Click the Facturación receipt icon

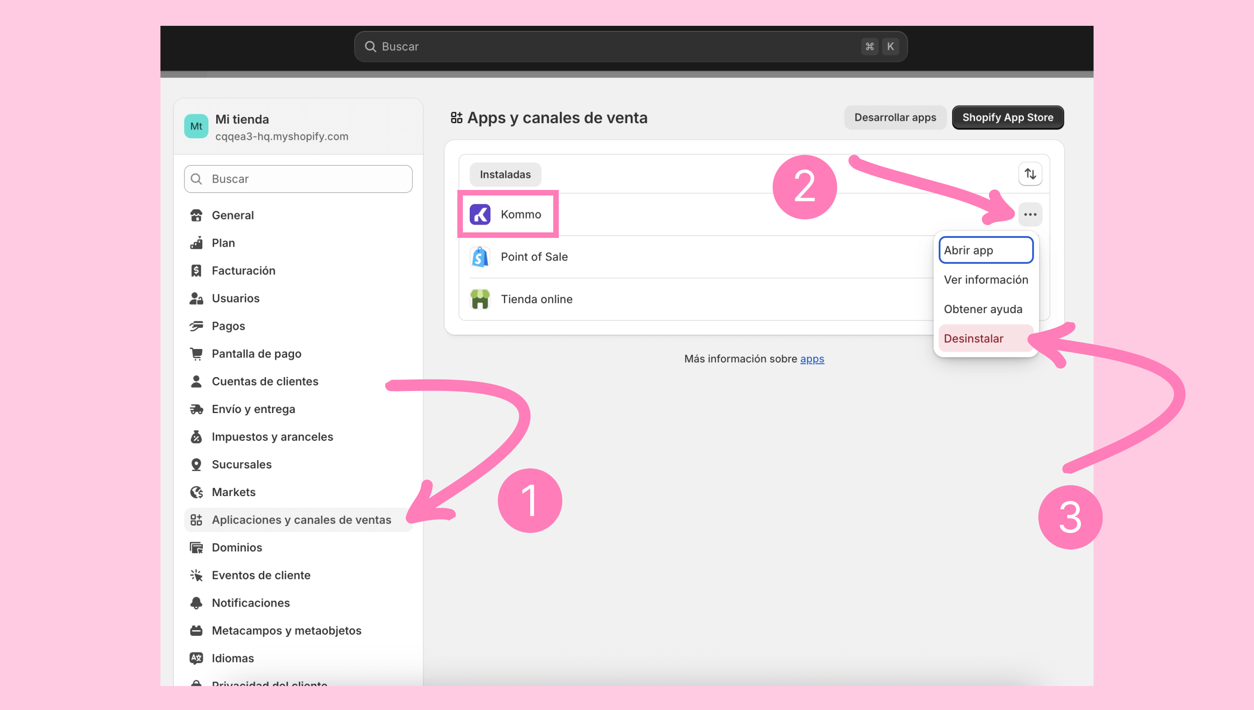(x=196, y=271)
